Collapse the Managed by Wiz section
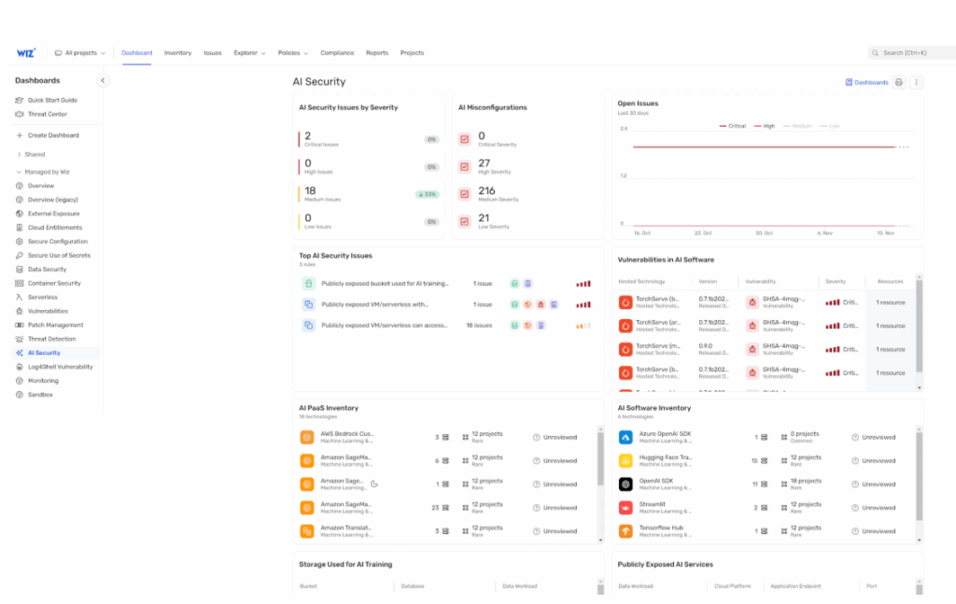Screen dimensions: 956x604 click(x=20, y=172)
